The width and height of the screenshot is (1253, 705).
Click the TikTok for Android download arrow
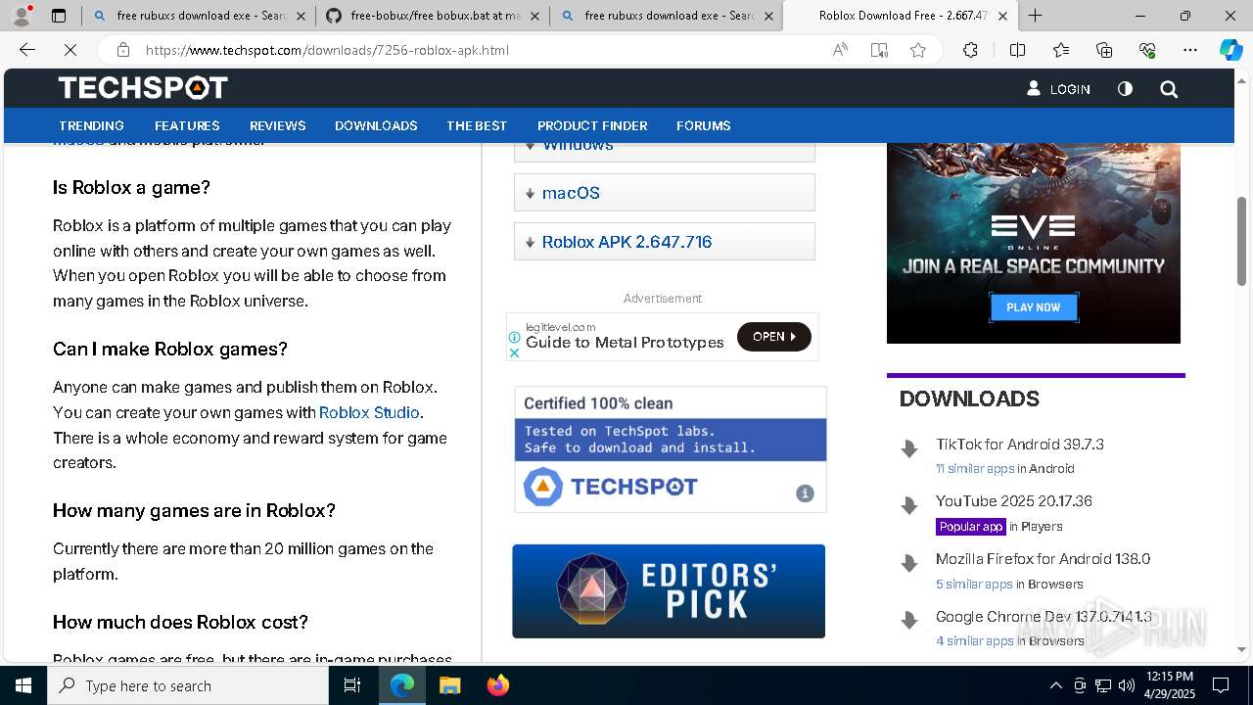tap(909, 449)
